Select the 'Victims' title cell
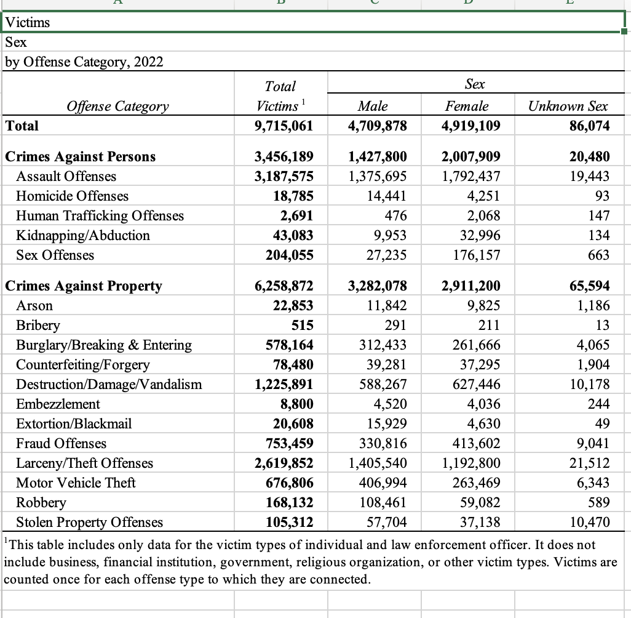Viewport: 631px width, 618px height. coord(28,23)
